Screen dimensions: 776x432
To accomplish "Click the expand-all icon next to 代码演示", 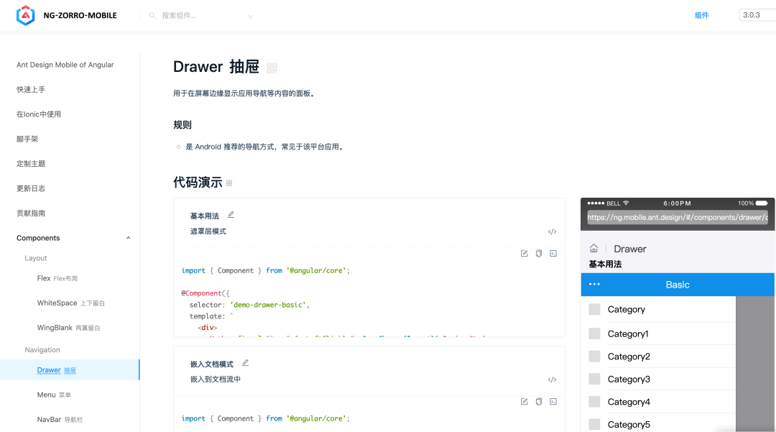I will coord(229,183).
